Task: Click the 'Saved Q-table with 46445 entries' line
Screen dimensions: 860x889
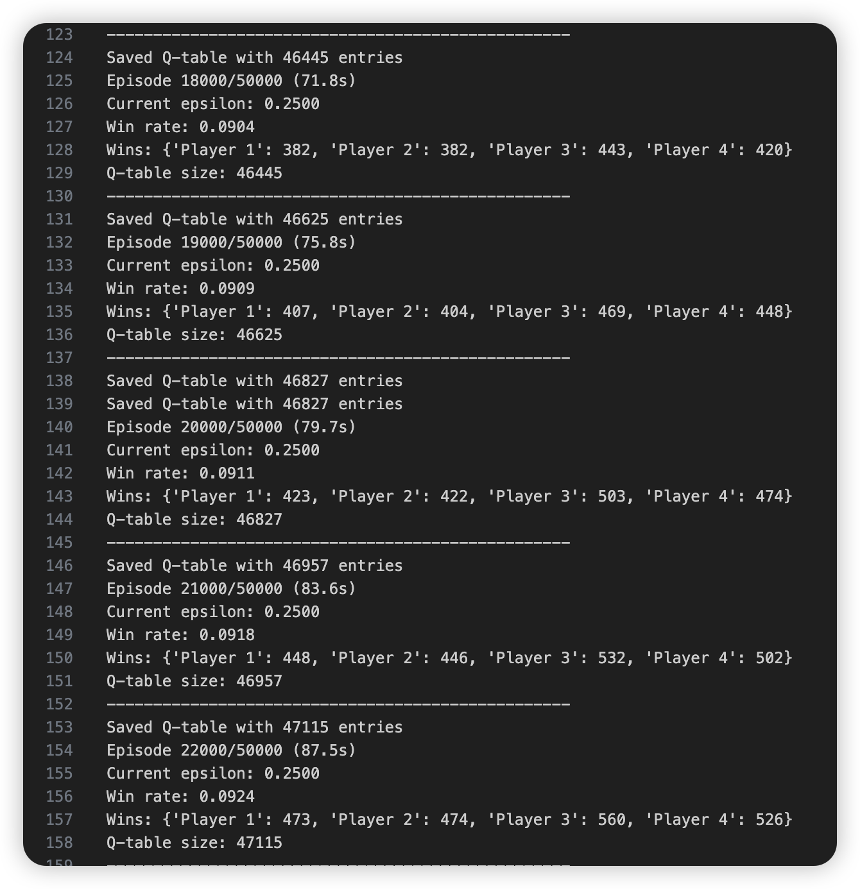Action: (254, 58)
